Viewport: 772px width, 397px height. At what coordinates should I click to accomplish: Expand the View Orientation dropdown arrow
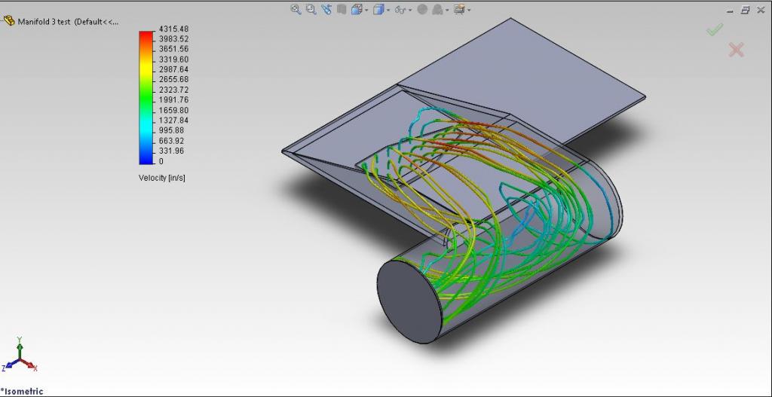tap(366, 10)
